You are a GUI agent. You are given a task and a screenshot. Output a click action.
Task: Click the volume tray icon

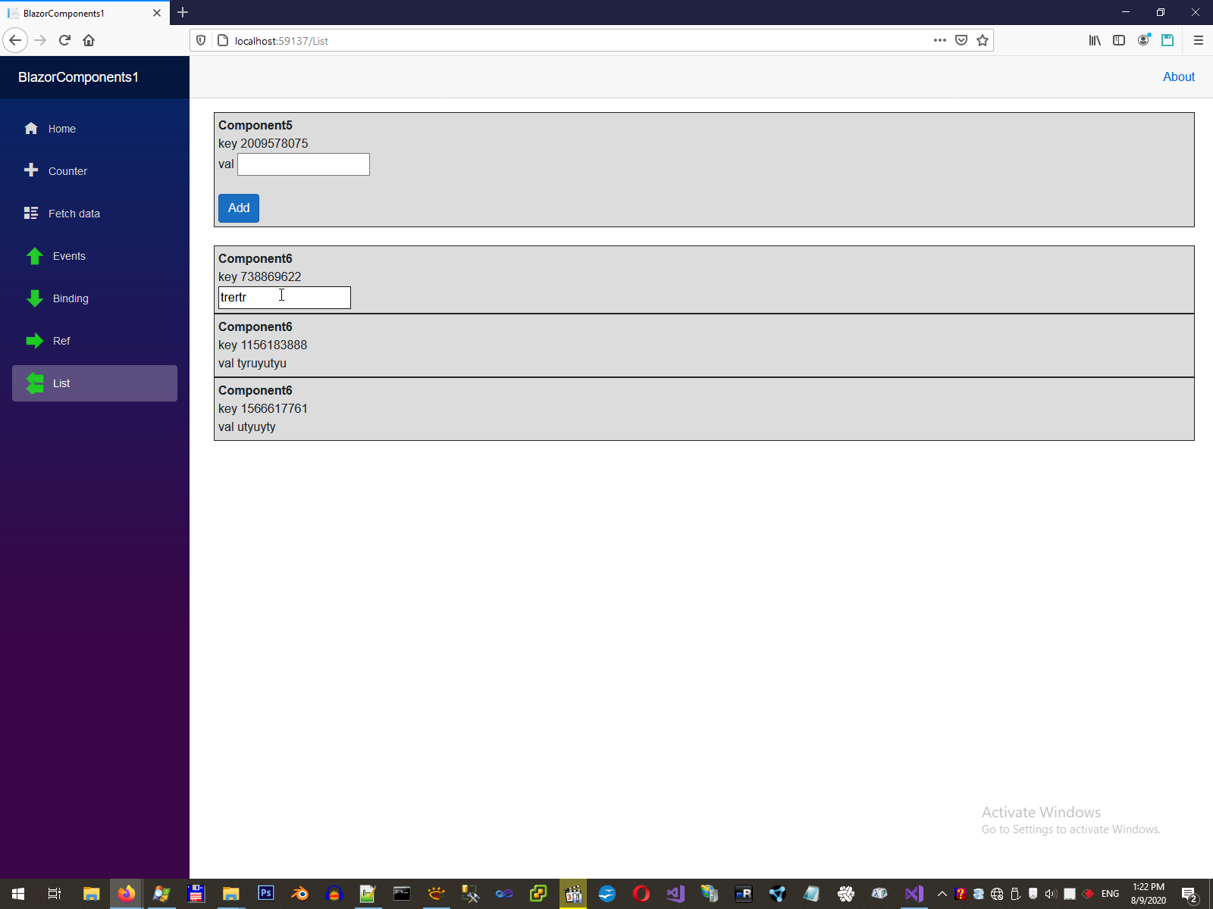[x=1051, y=894]
